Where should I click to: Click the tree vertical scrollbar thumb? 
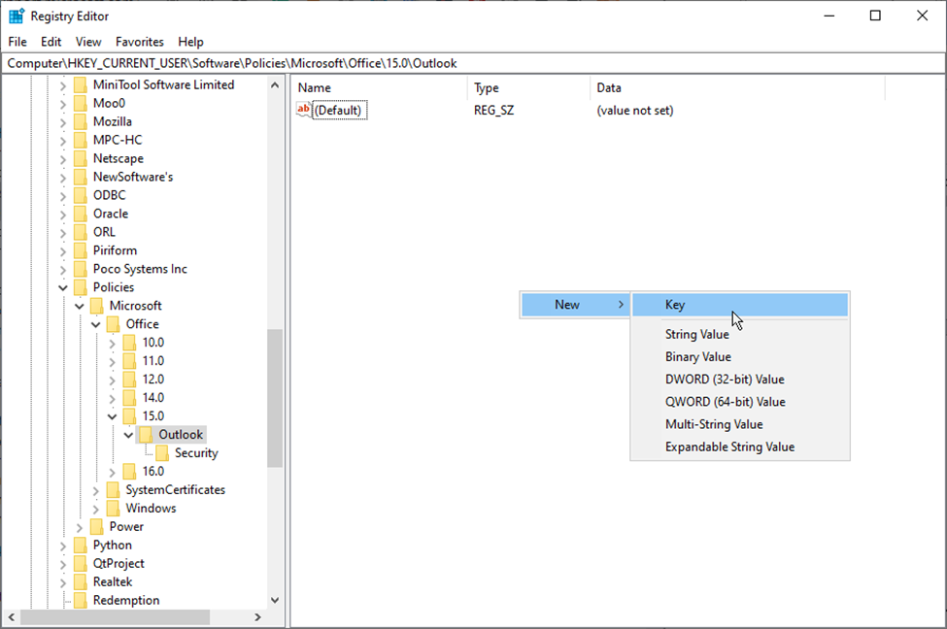click(x=275, y=398)
